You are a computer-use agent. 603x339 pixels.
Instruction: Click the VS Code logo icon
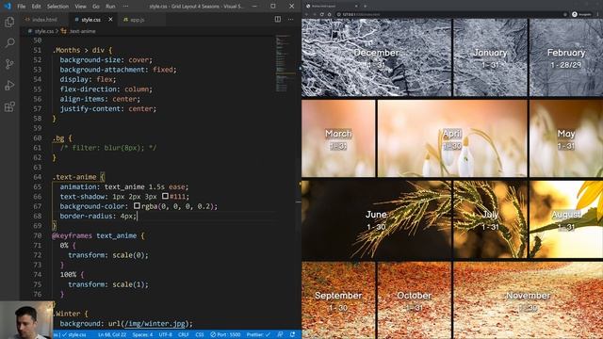click(7, 6)
